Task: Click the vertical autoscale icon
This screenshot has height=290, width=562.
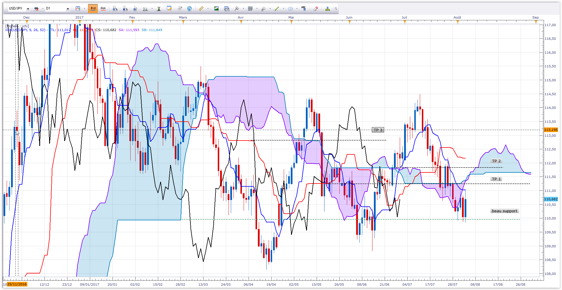Action: pyautogui.click(x=159, y=9)
